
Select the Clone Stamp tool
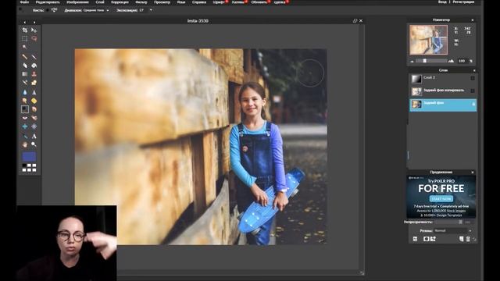(x=34, y=74)
